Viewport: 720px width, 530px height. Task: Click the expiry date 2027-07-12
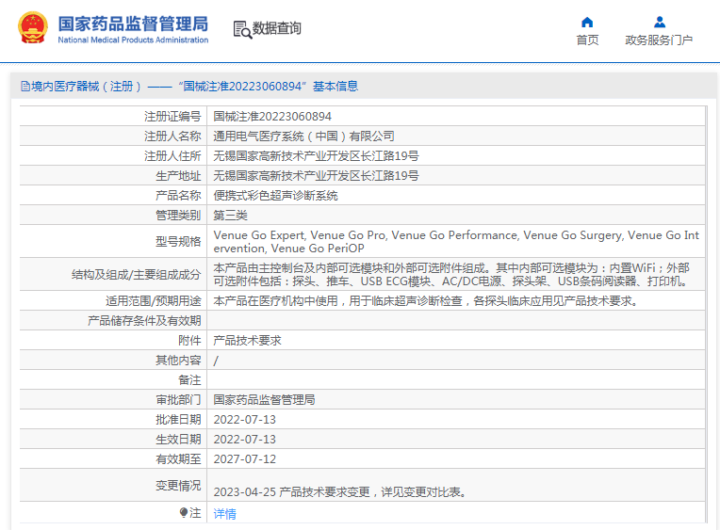click(245, 459)
